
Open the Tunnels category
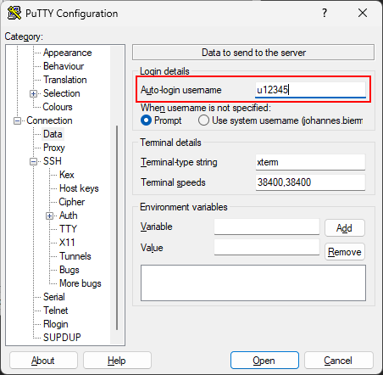pos(75,256)
